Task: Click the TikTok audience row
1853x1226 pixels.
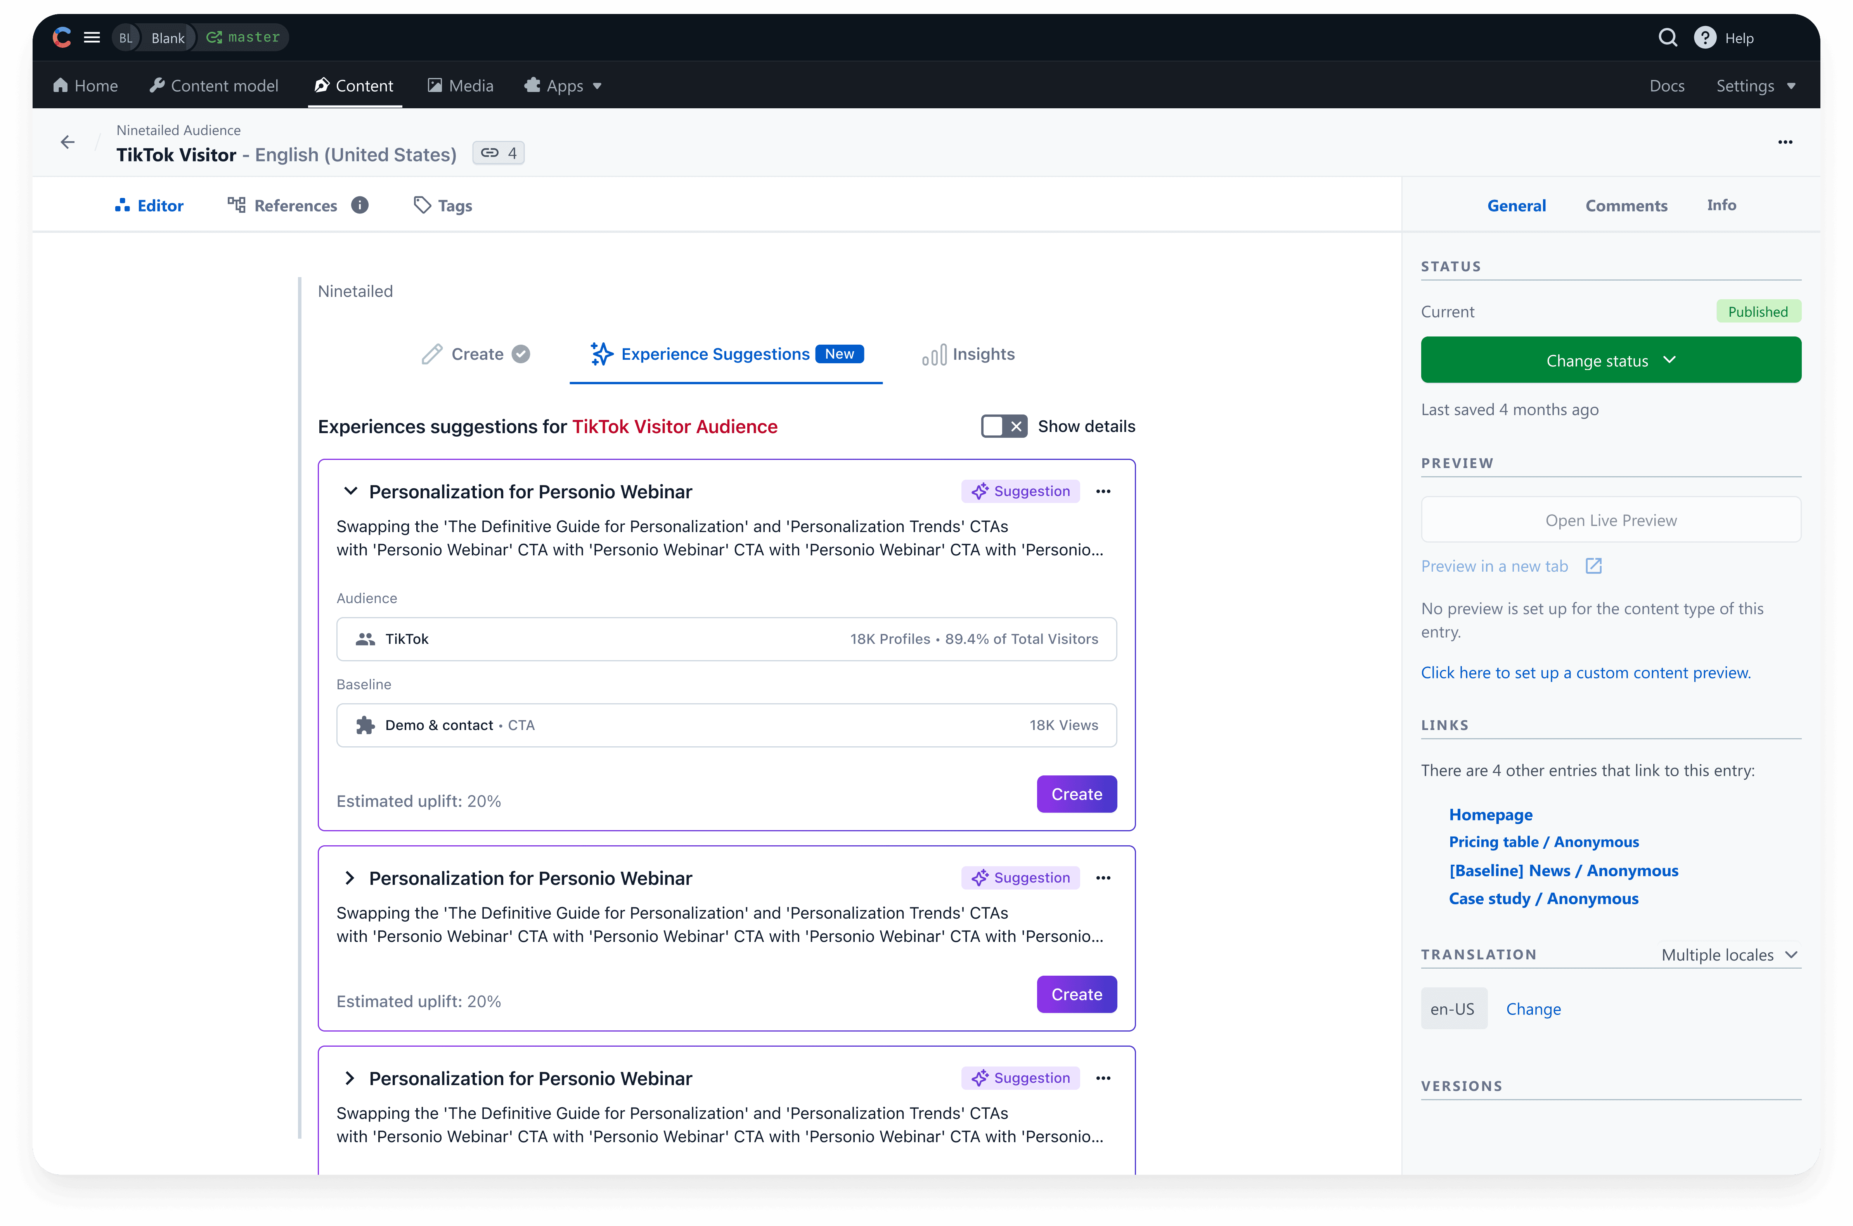Action: click(726, 639)
